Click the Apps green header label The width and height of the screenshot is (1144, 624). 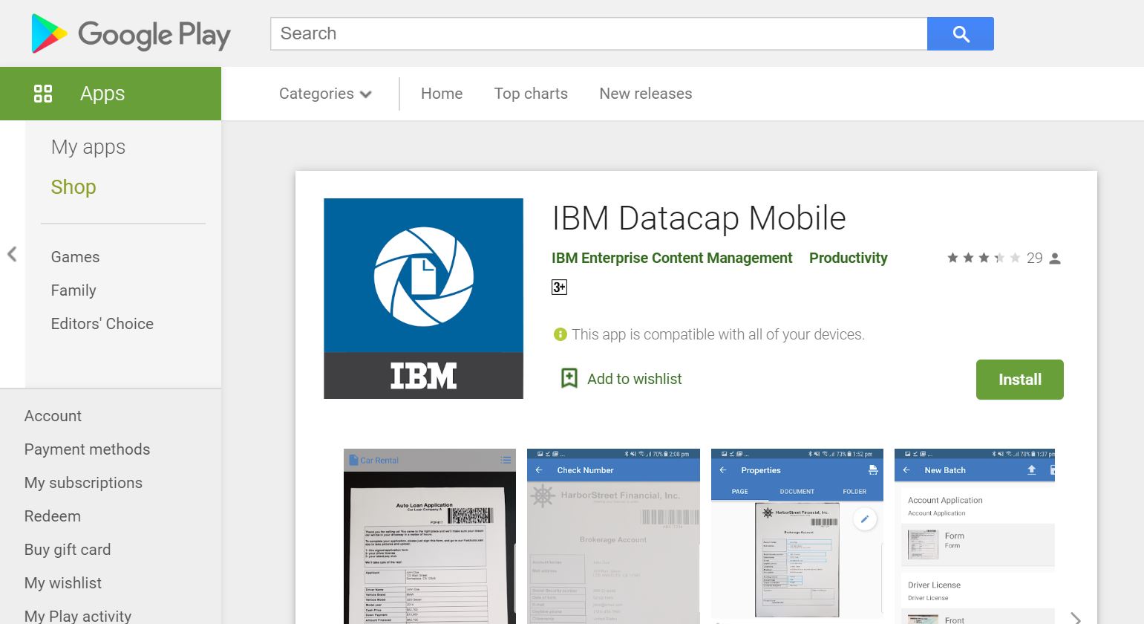102,94
